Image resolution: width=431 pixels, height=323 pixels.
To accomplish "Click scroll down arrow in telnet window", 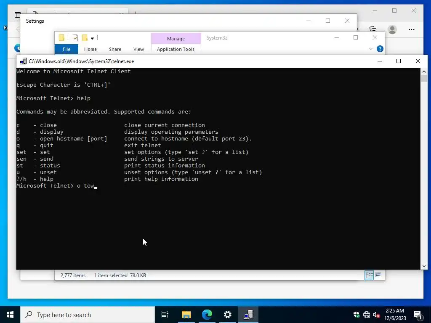I will click(x=424, y=266).
